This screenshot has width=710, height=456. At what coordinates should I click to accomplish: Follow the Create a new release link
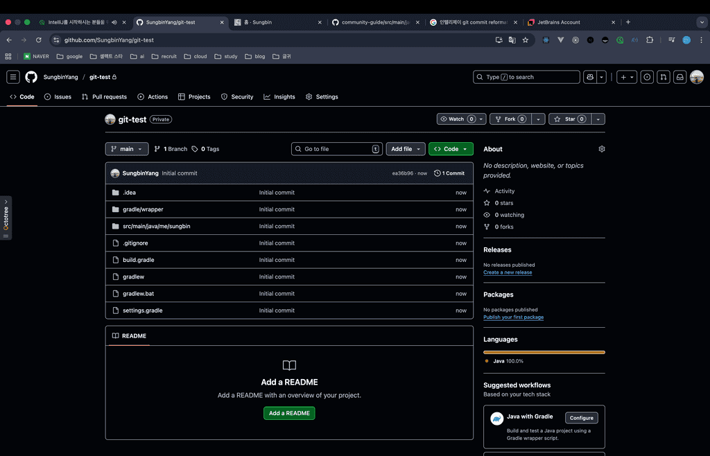click(508, 272)
